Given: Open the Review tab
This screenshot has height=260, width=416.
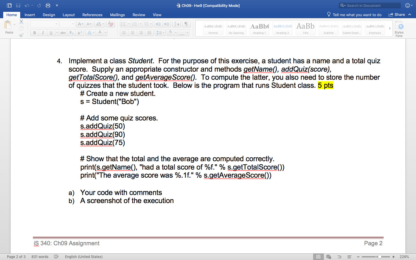Looking at the screenshot, I should tap(139, 15).
